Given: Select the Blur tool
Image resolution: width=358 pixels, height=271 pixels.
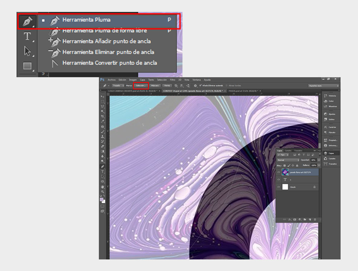Looking at the screenshot, I should [102, 156].
